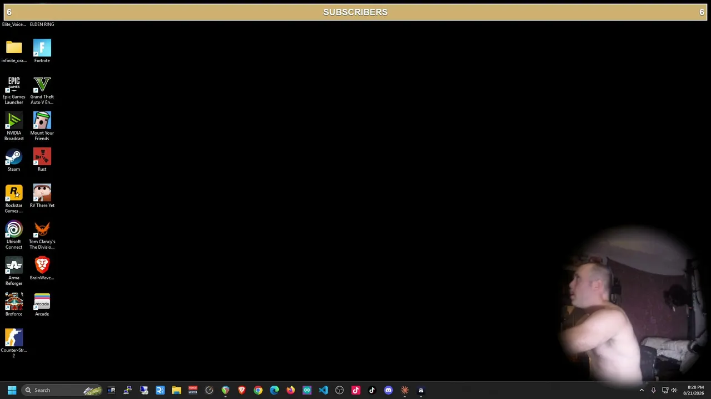Open OBS Studio from the taskbar
Viewport: 711px width, 399px height.
coord(339,390)
